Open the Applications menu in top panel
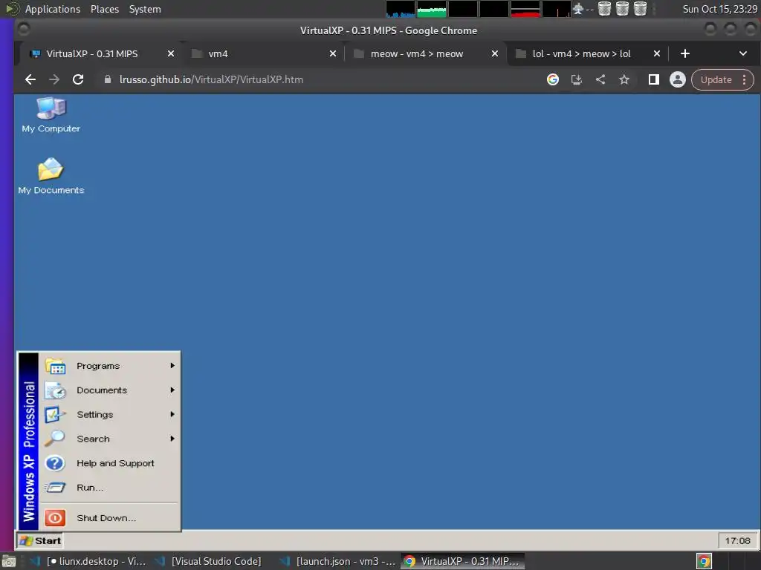This screenshot has width=761, height=570. coord(53,9)
